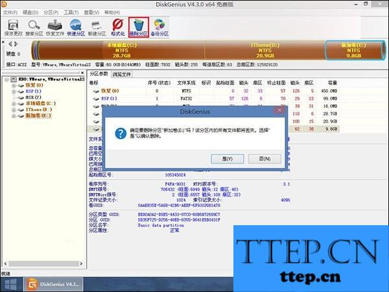Click the DiskGenius taskbar button

53,285
